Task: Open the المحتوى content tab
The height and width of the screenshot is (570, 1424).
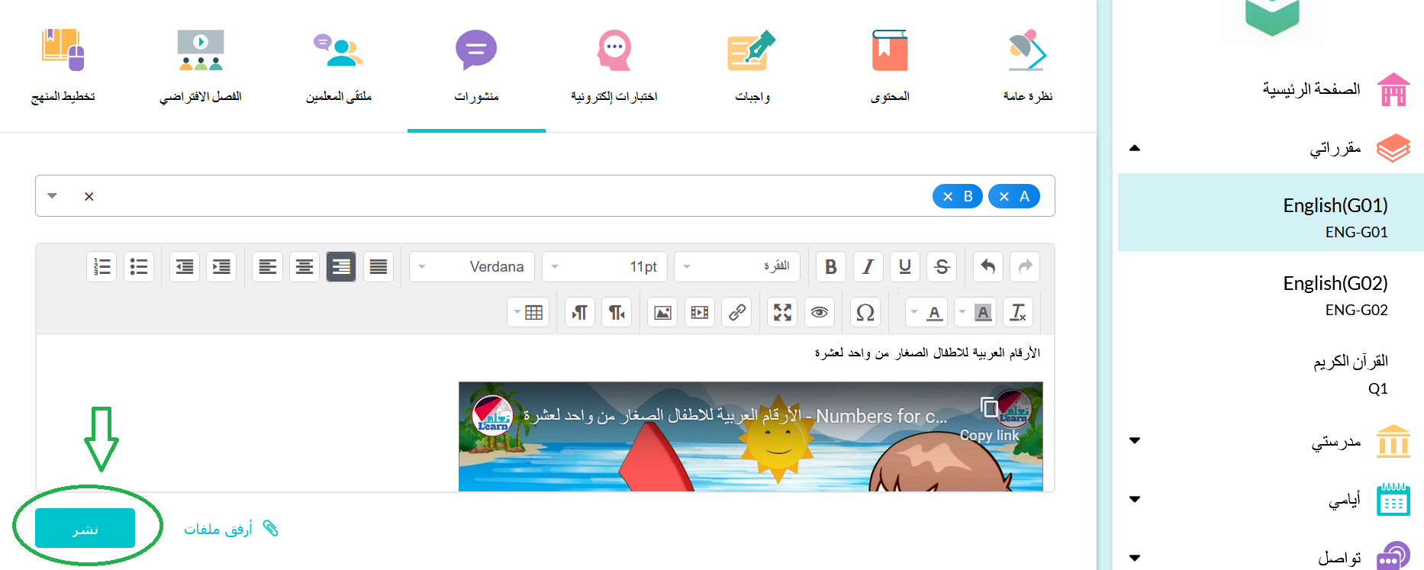Action: coord(890,65)
